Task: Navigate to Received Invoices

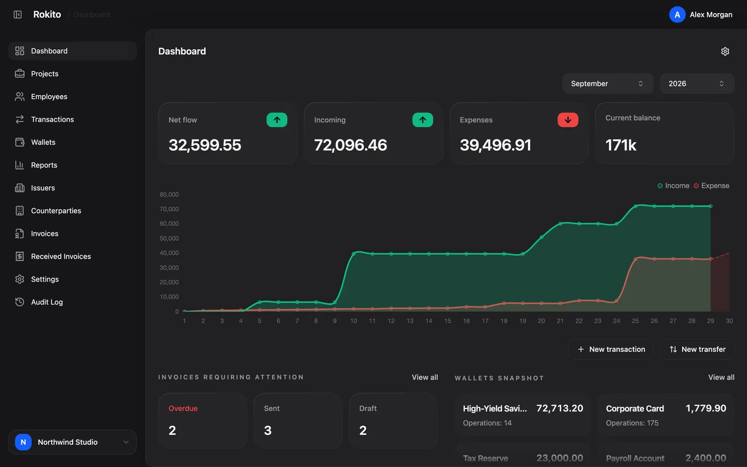Action: pos(73,256)
